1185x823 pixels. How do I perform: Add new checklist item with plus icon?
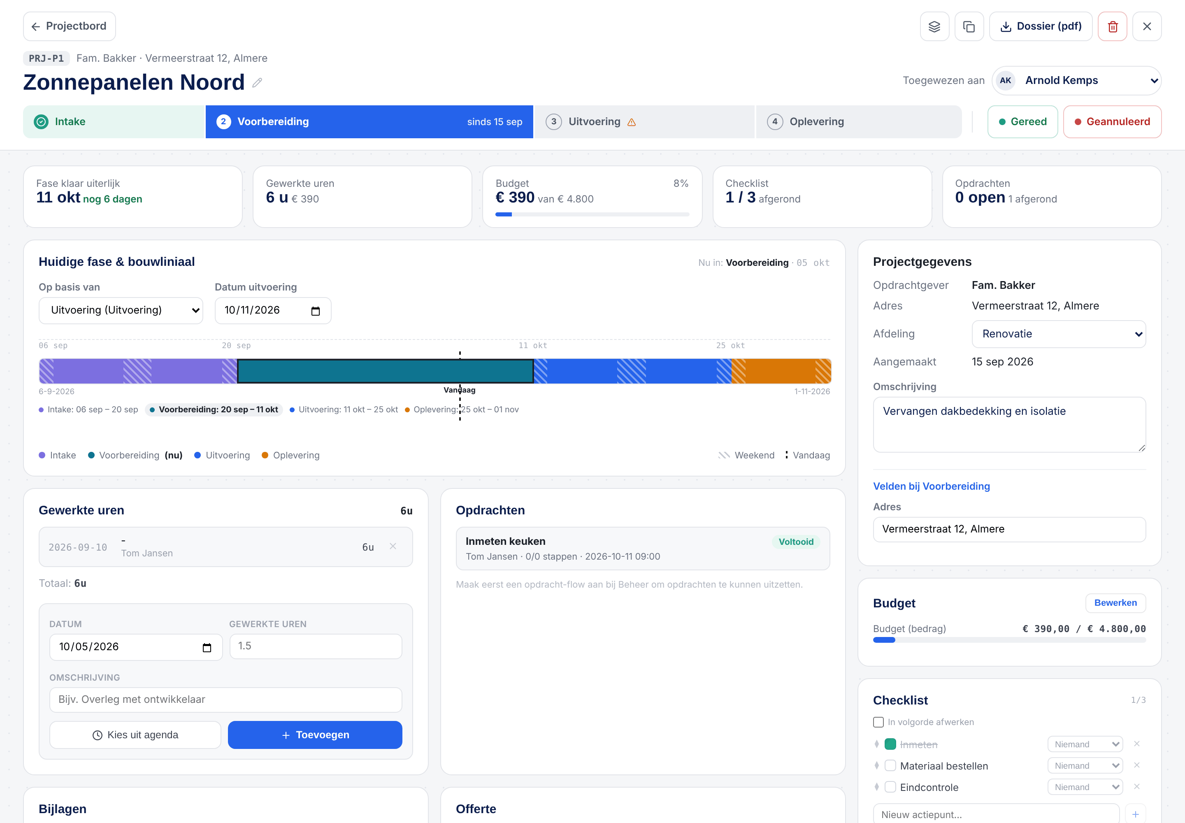pos(1135,814)
